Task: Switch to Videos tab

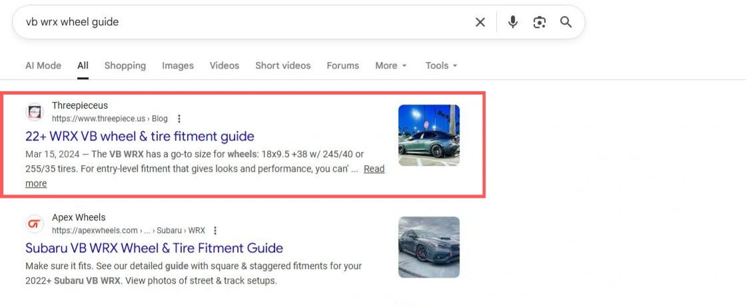Action: pos(224,66)
